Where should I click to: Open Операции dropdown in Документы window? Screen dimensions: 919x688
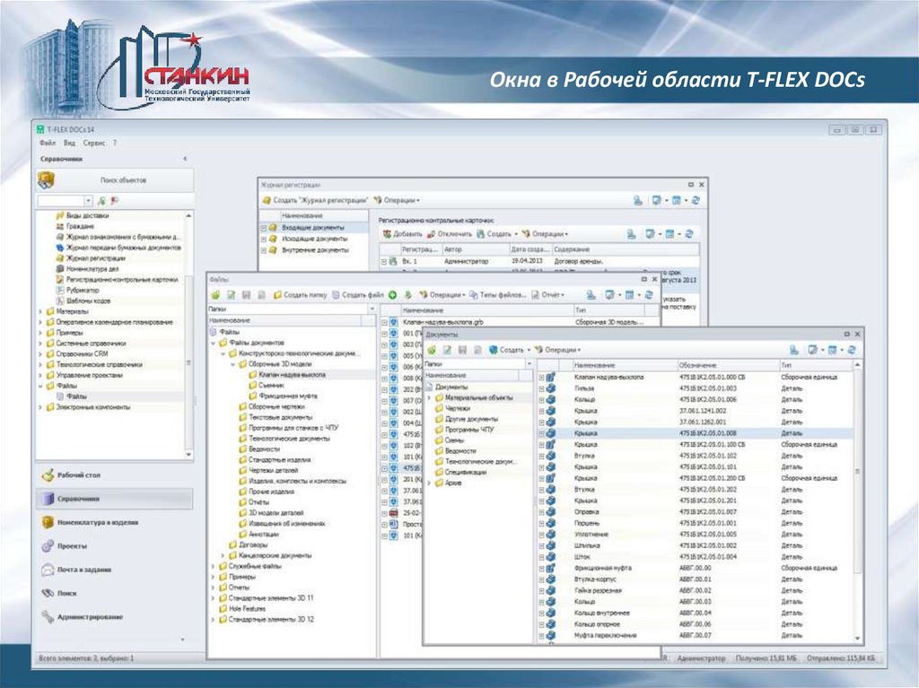click(557, 350)
